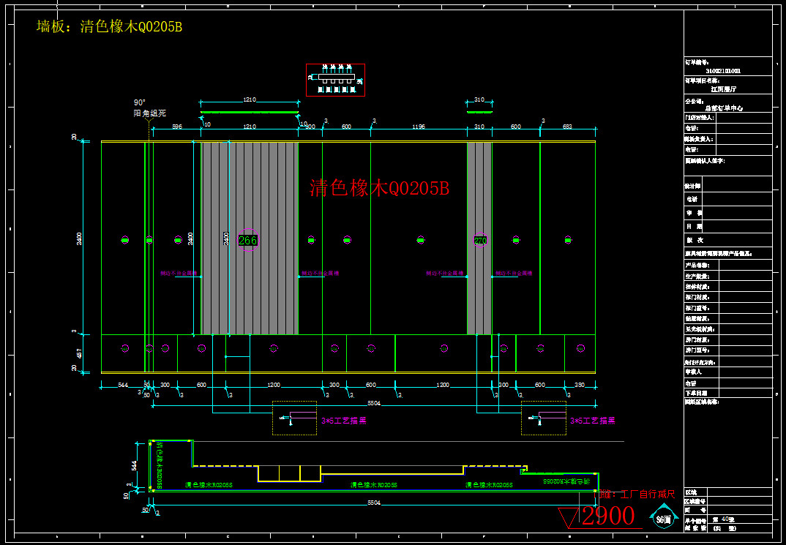This screenshot has width=786, height=545.
Task: Select the red 2900 height annotation
Action: coord(608,516)
